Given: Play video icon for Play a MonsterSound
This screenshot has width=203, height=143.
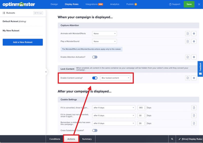Looking at the screenshot, I should [194, 42].
